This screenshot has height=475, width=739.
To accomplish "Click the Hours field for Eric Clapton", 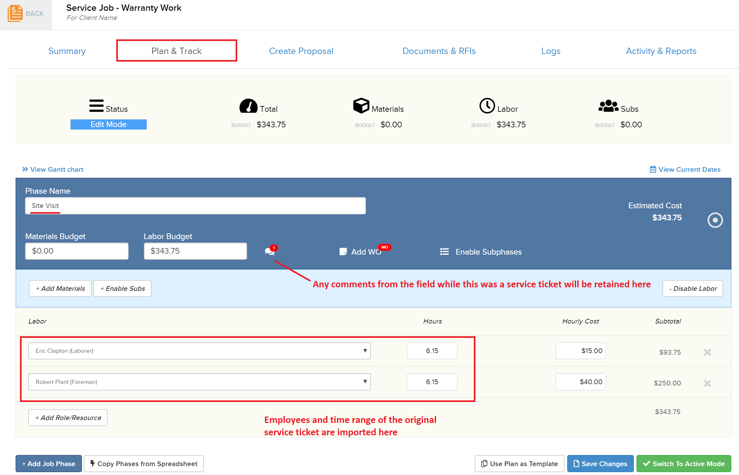I will tap(432, 351).
